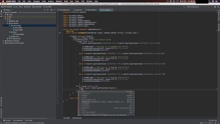The height and width of the screenshot is (124, 220).
Task: Toggle the Project tool window side tab
Action: pos(1,13)
